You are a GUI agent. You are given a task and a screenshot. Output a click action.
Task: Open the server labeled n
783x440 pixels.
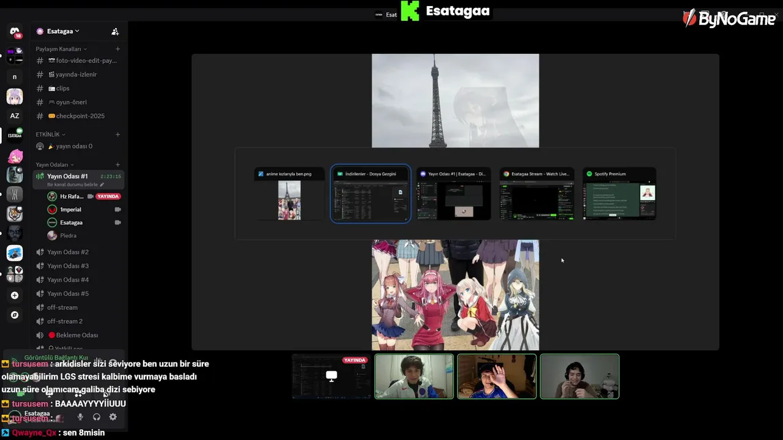point(15,77)
